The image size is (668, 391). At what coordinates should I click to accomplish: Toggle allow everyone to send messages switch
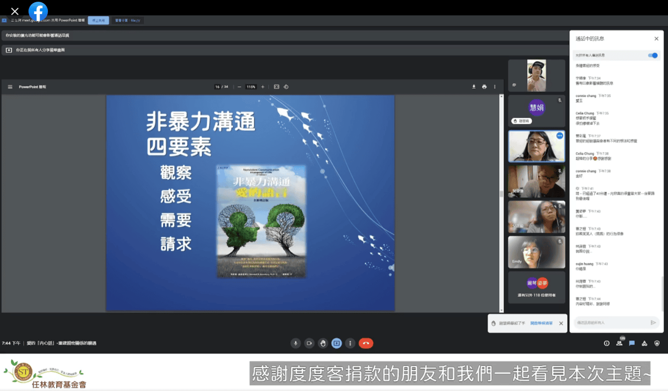pos(653,55)
